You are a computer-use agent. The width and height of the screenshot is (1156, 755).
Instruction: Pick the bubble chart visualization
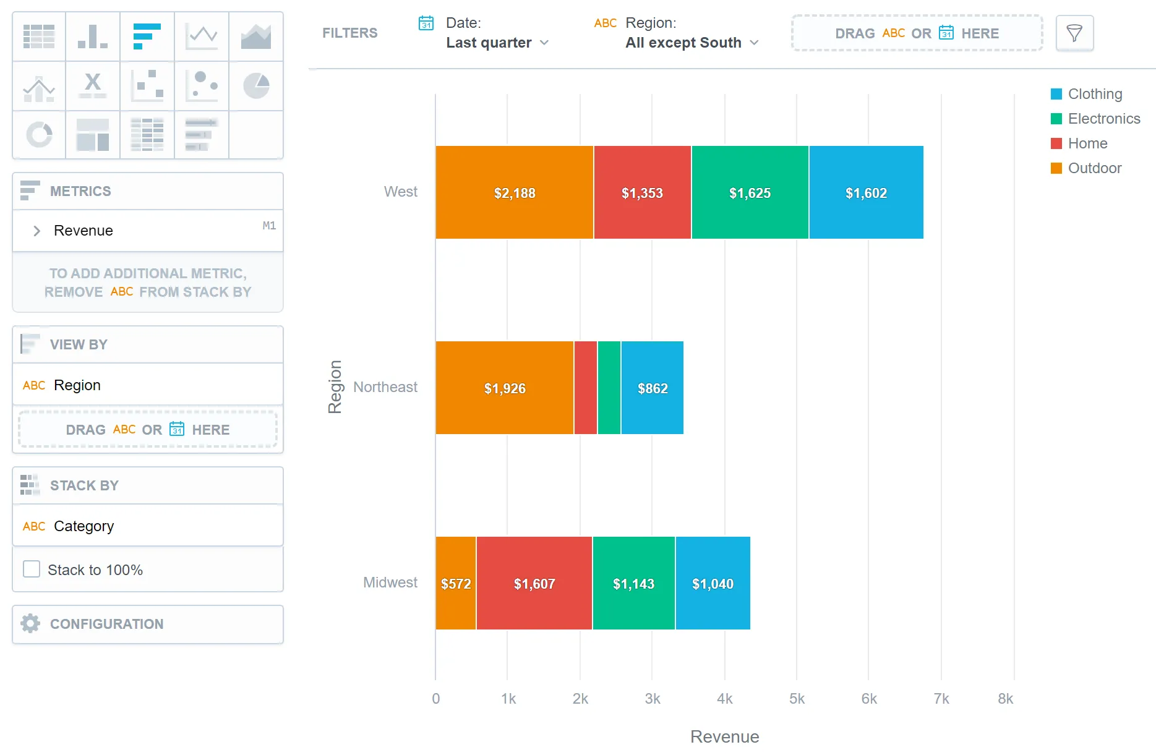pos(201,86)
